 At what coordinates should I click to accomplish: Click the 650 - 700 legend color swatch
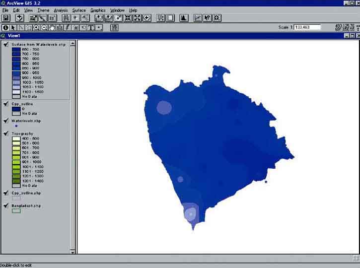click(16, 50)
